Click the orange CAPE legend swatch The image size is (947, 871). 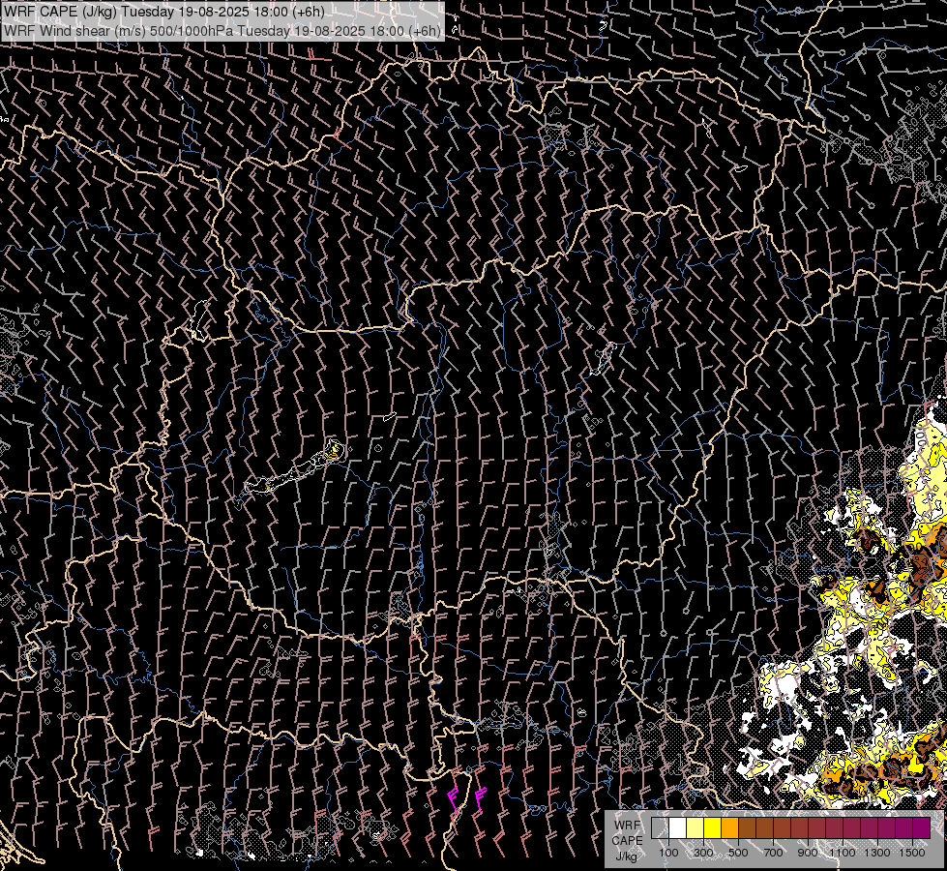729,828
